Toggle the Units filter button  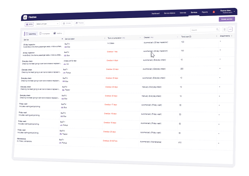[x=29, y=24]
